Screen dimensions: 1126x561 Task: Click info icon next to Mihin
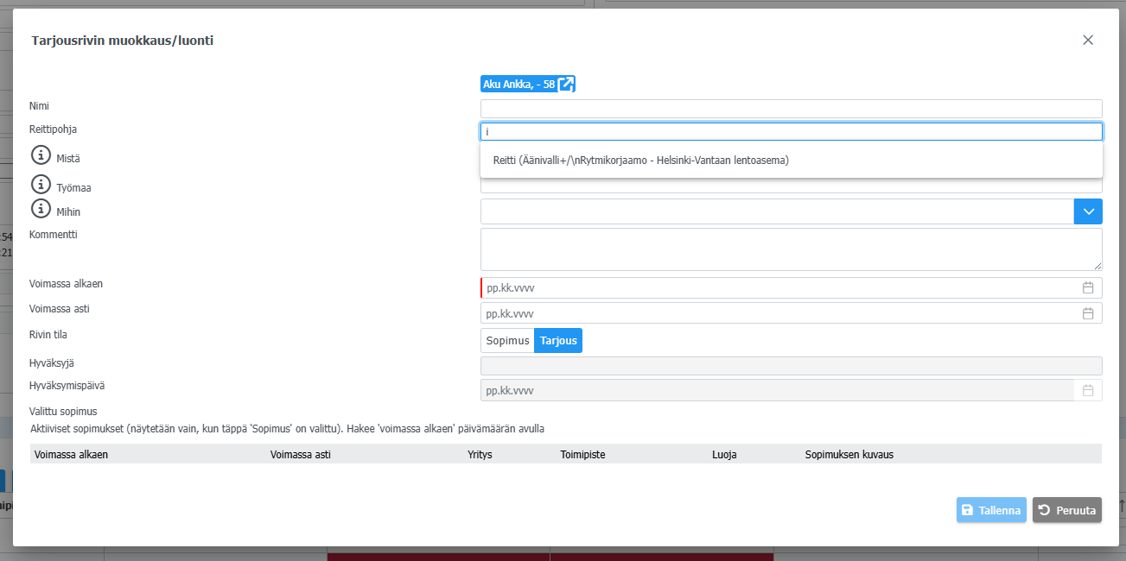tap(41, 209)
